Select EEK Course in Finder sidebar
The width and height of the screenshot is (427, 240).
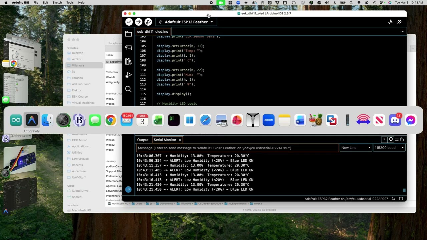(x=80, y=97)
